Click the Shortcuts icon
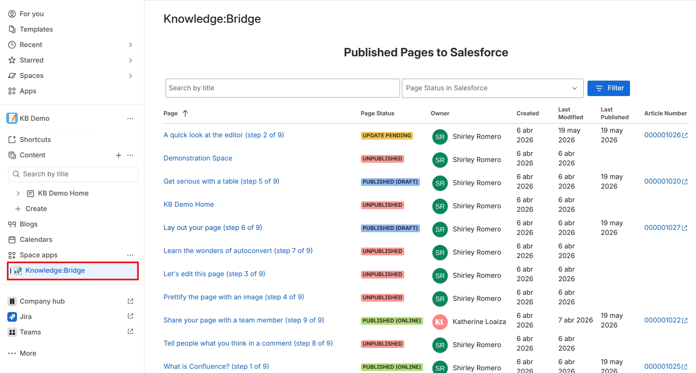The height and width of the screenshot is (373, 696). point(12,140)
